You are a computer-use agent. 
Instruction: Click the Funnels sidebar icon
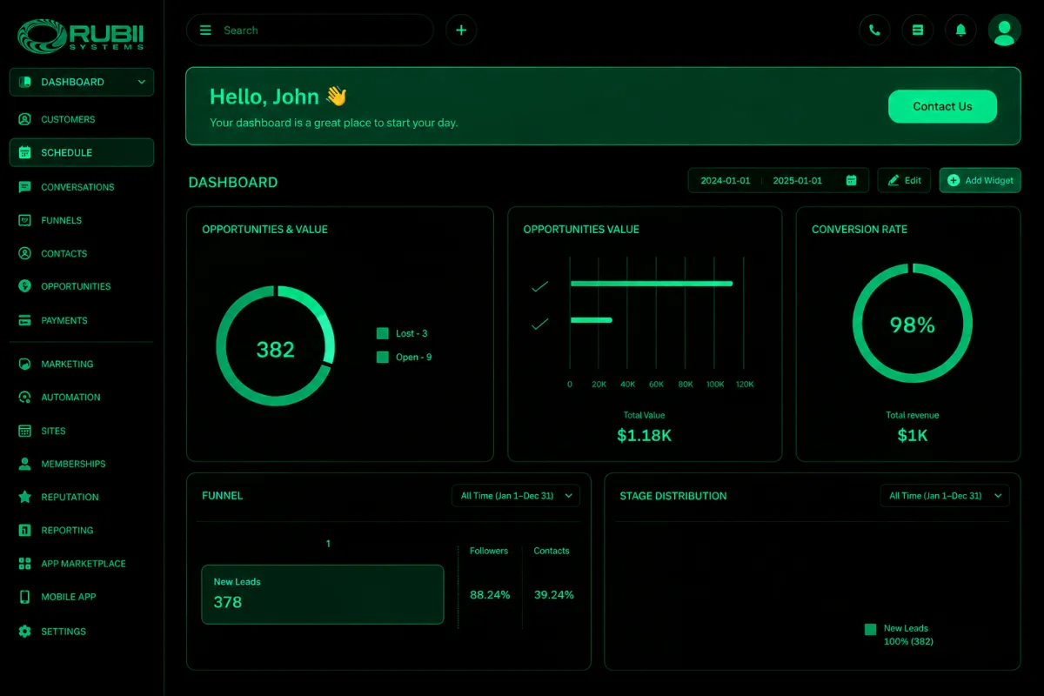[x=24, y=220]
